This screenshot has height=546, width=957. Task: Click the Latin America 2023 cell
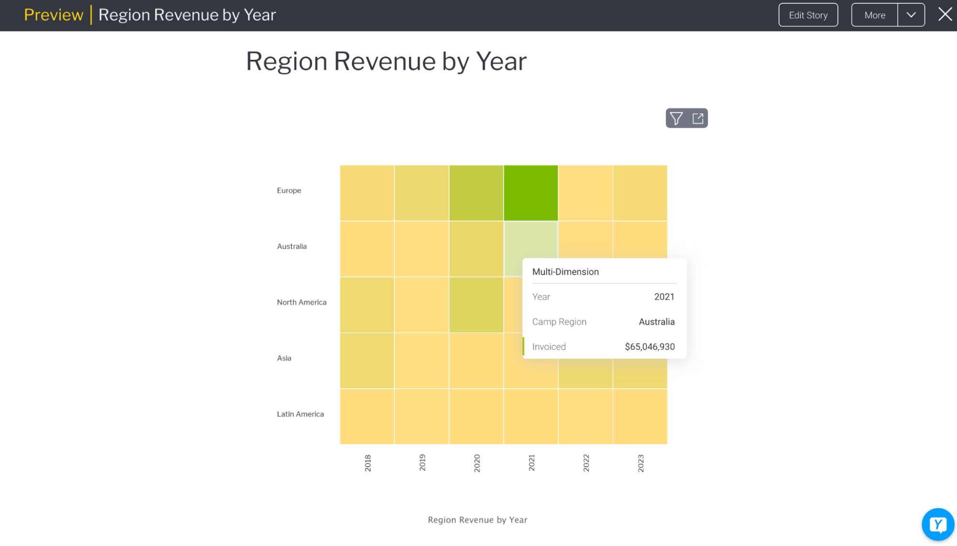640,416
